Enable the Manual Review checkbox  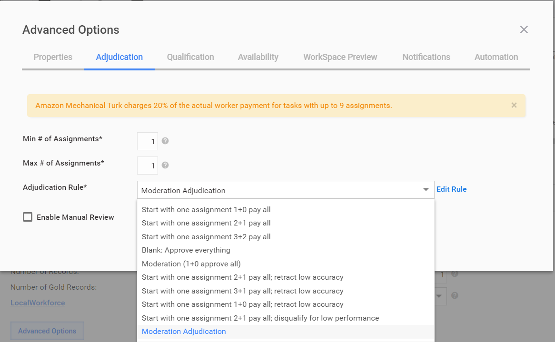click(x=28, y=217)
